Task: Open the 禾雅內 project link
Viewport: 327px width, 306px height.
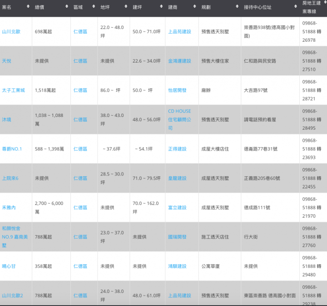Action: (9, 208)
